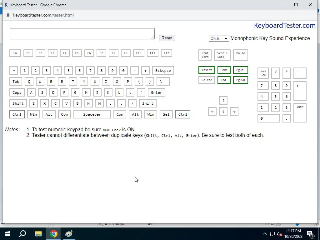Click the right arrow key
The height and width of the screenshot is (240, 320).
pyautogui.click(x=234, y=112)
